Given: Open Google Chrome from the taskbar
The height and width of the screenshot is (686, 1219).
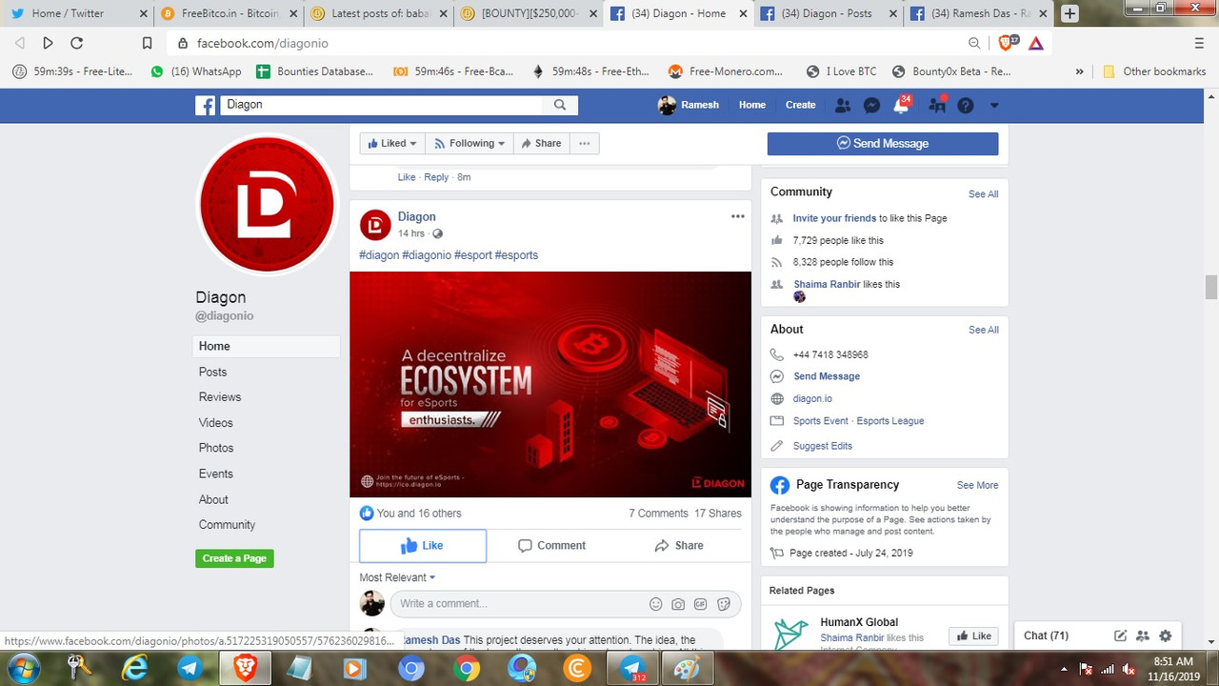Looking at the screenshot, I should (x=467, y=669).
